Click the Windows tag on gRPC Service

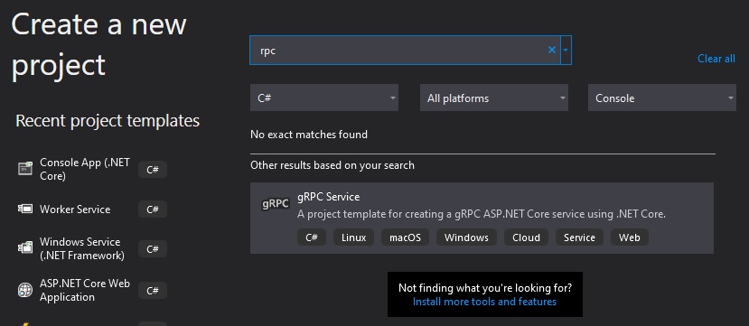pos(467,238)
